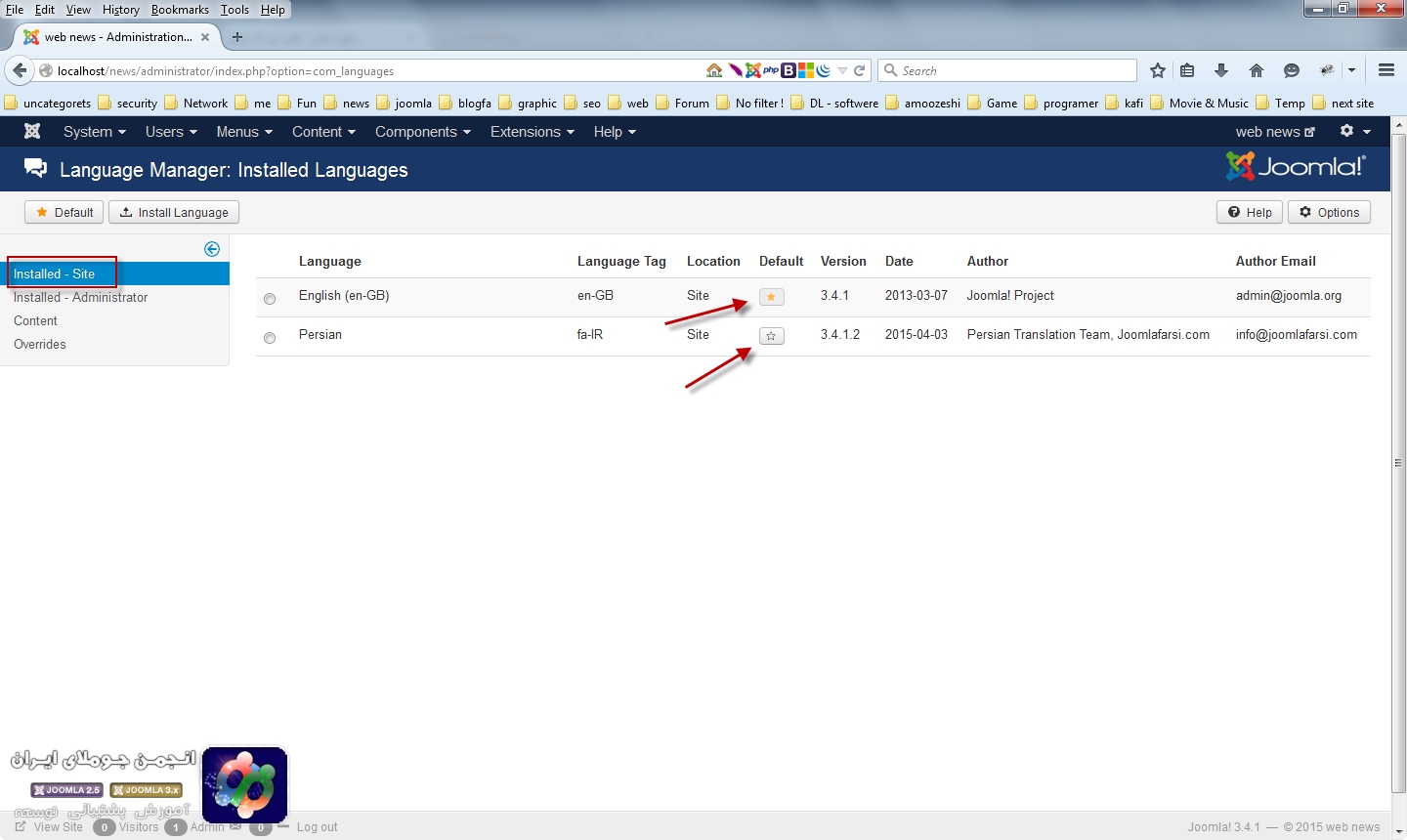1407x840 pixels.
Task: Click the Firefox home icon
Action: click(x=1257, y=70)
